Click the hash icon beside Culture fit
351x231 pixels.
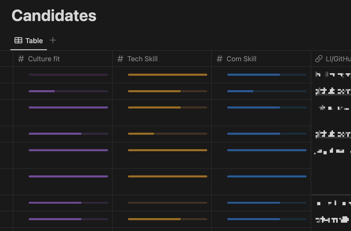(21, 59)
